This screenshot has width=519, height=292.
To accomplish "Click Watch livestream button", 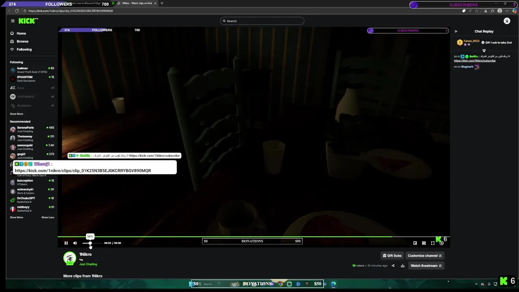I will [x=426, y=266].
